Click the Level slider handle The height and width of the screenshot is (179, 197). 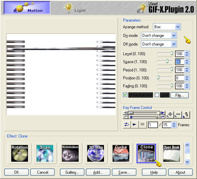[172, 53]
